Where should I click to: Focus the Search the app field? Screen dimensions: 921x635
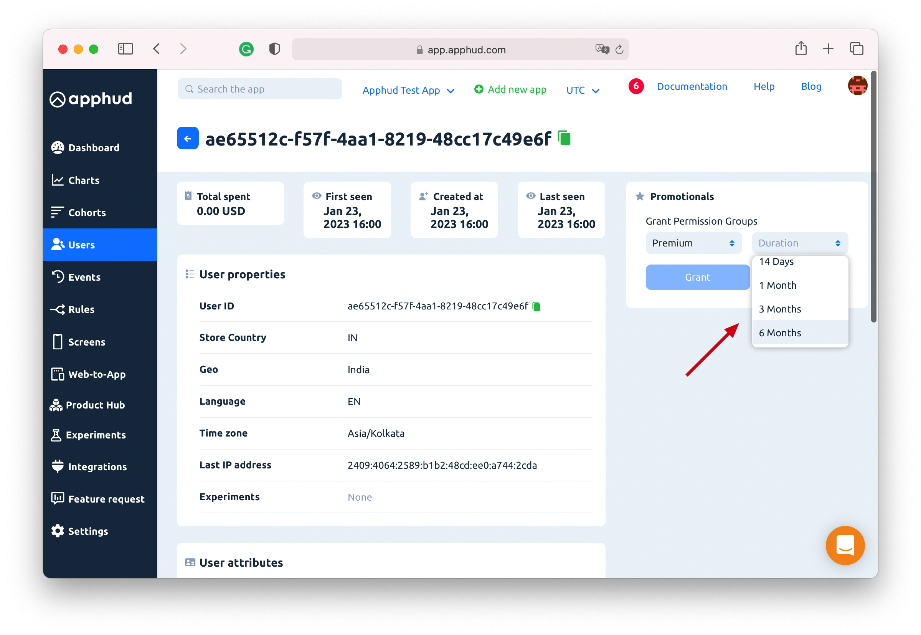click(260, 89)
